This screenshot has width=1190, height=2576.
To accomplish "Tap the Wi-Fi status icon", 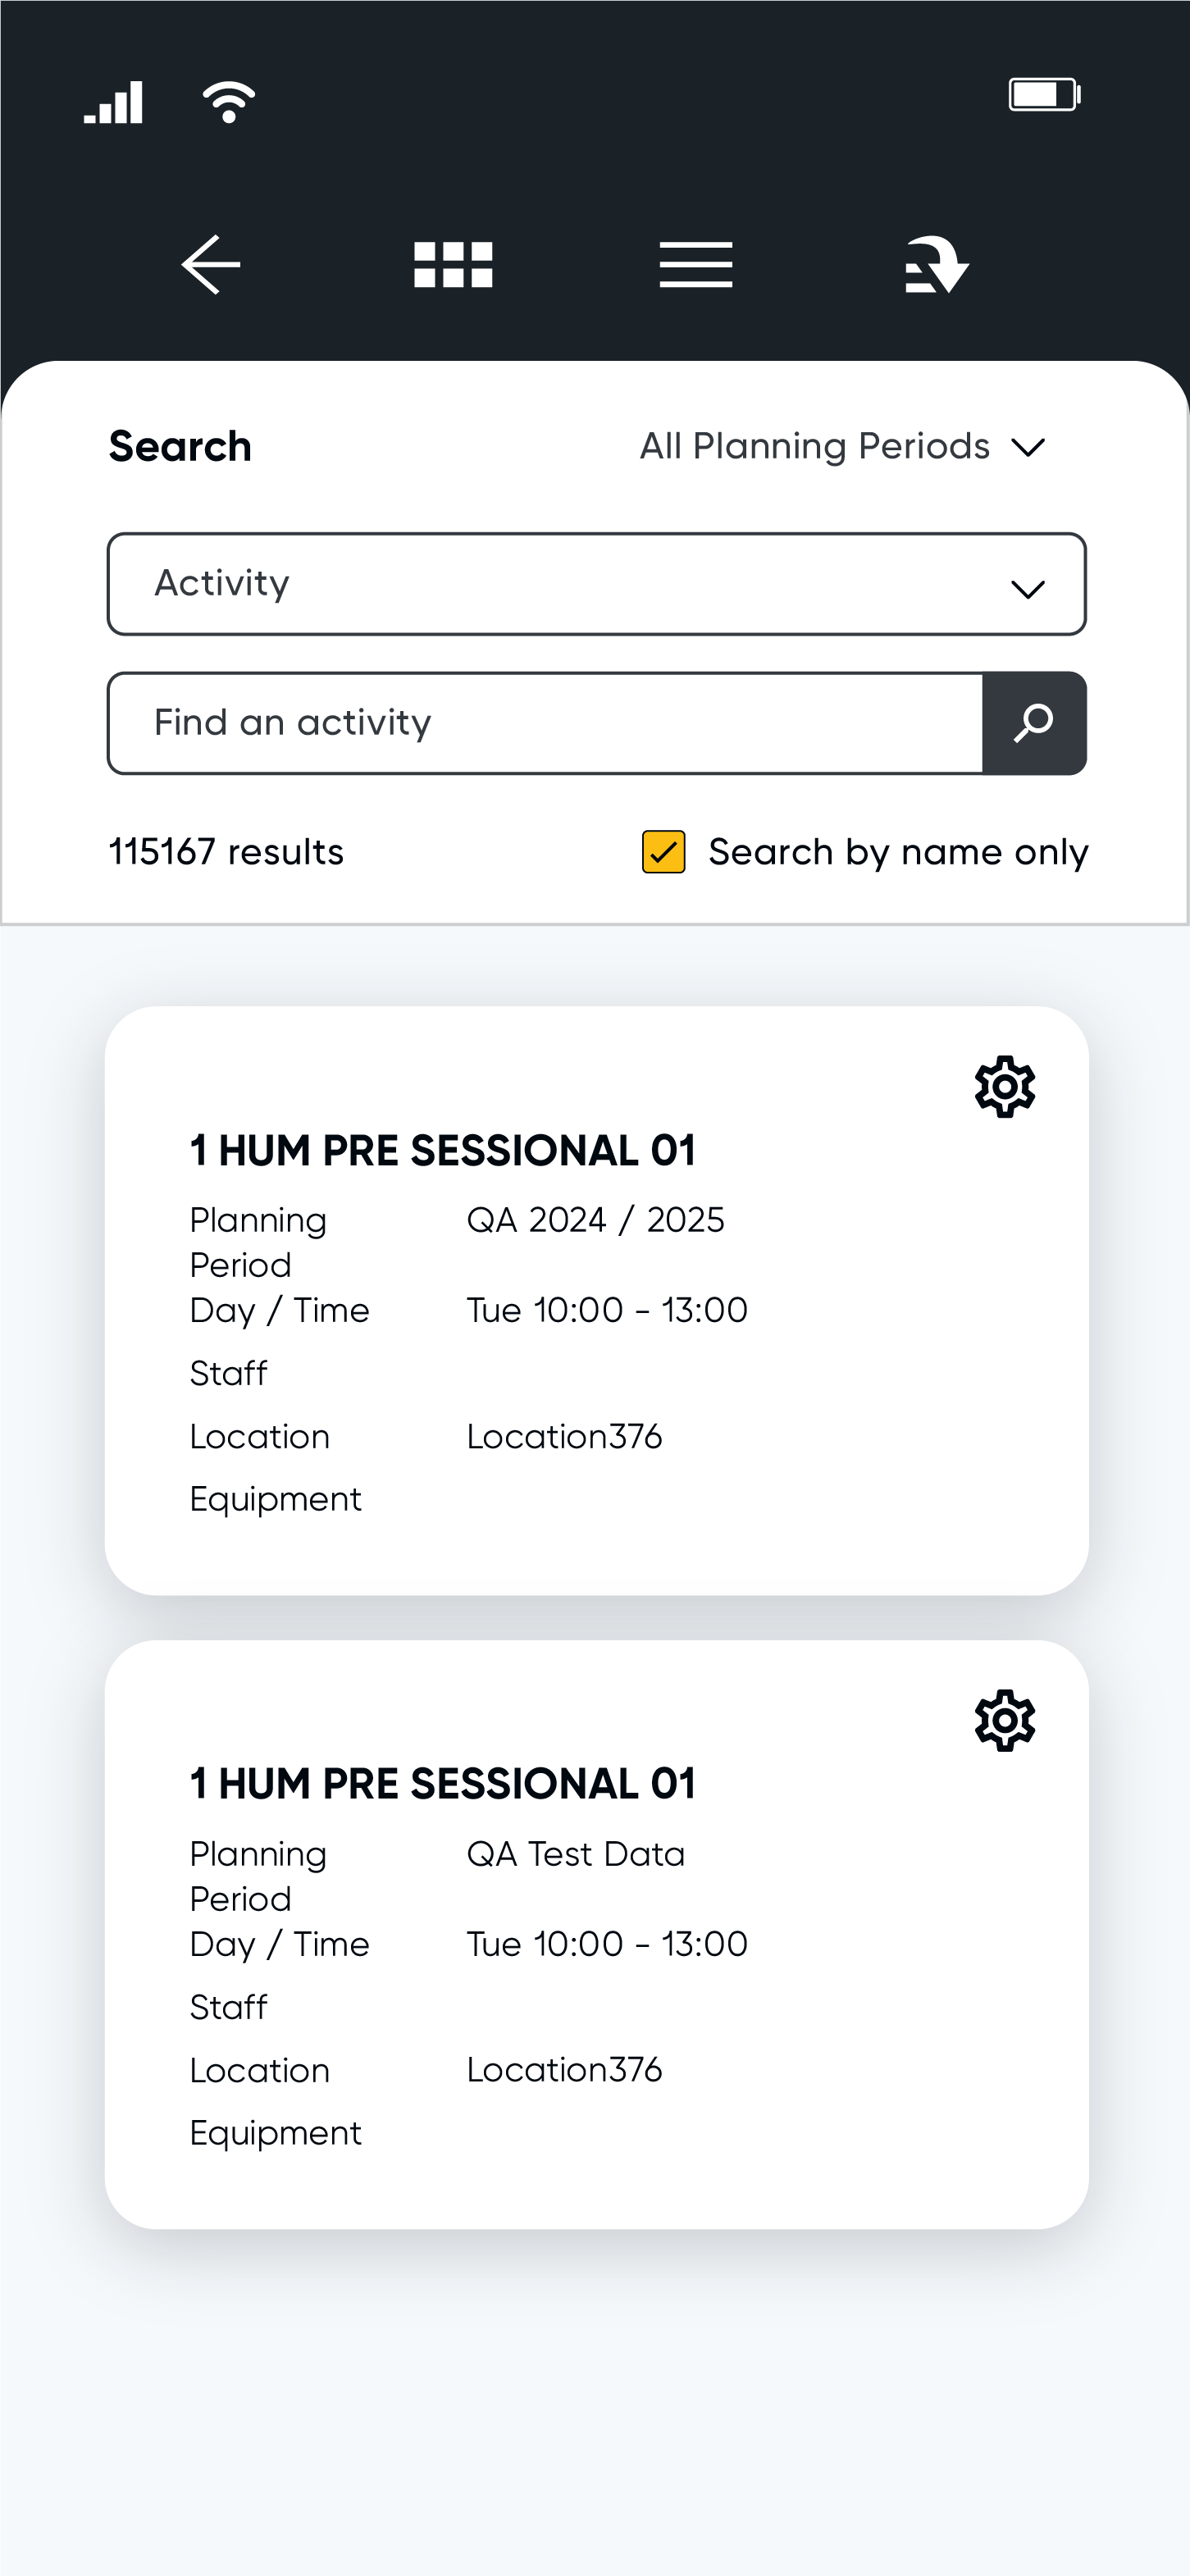I will (229, 101).
